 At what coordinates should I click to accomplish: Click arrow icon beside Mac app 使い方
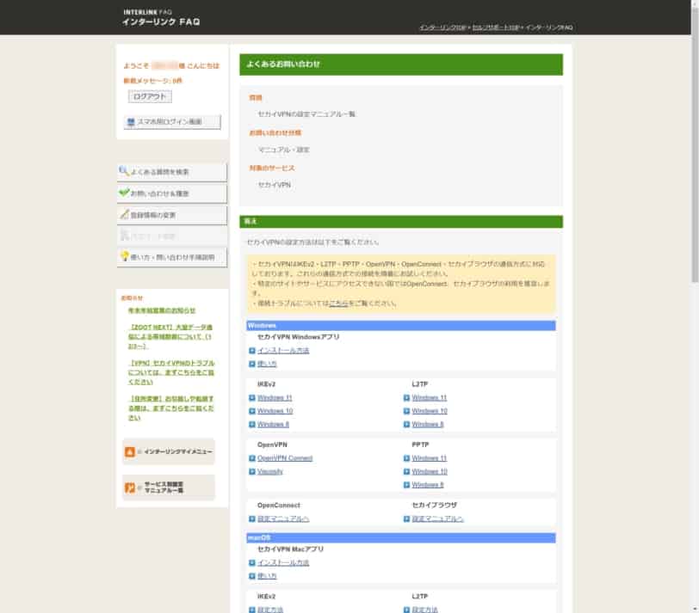(x=252, y=577)
